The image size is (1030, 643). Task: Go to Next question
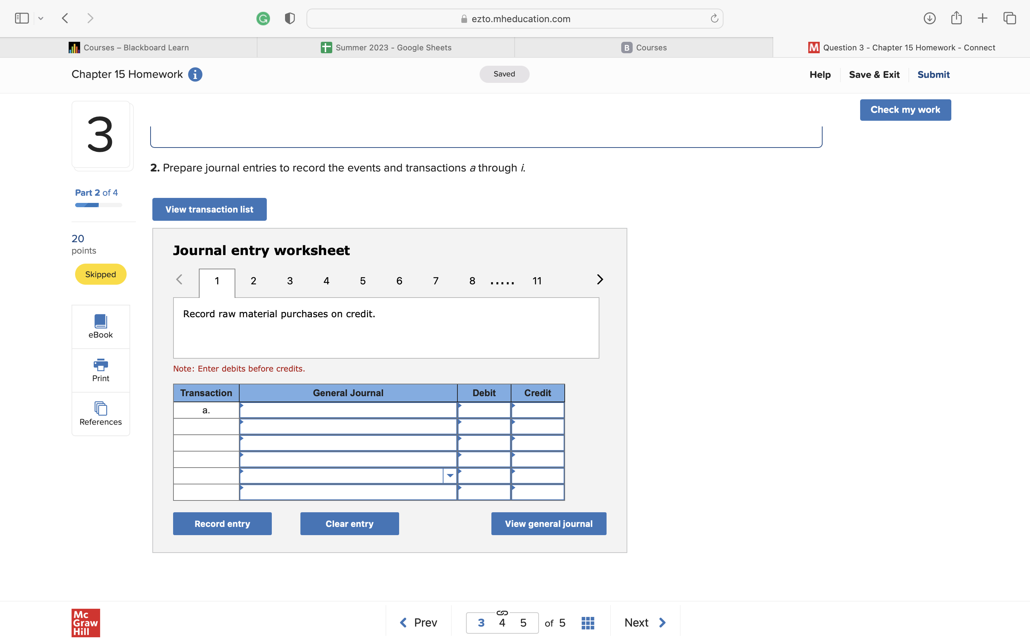pyautogui.click(x=644, y=623)
